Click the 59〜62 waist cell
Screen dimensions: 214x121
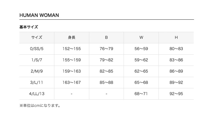point(141,60)
